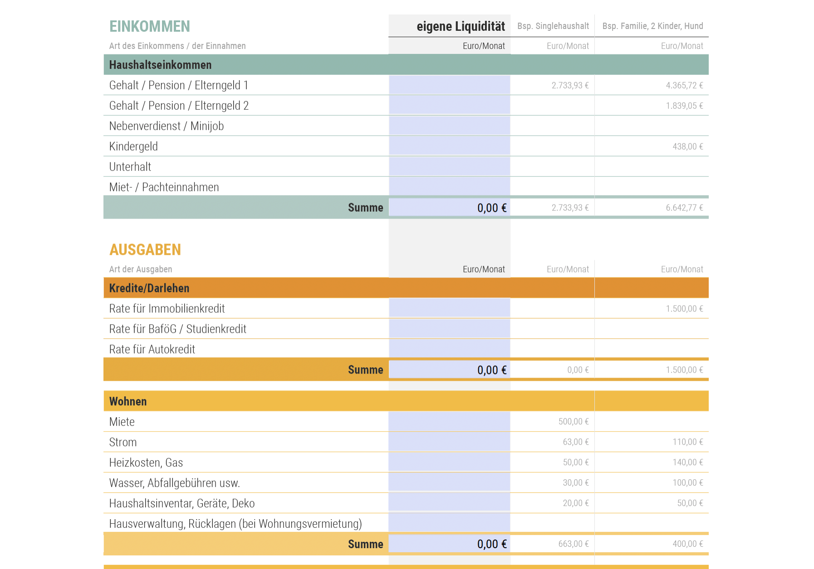Click the Unterhalt row label
The height and width of the screenshot is (569, 814).
tap(130, 167)
